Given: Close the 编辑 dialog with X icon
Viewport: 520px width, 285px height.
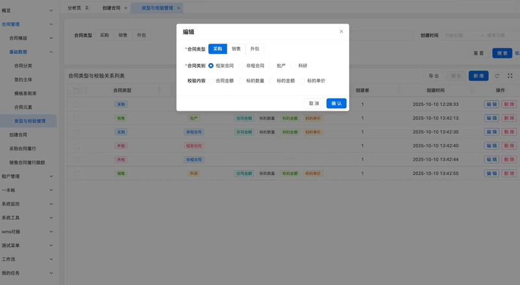Looking at the screenshot, I should coord(341,31).
